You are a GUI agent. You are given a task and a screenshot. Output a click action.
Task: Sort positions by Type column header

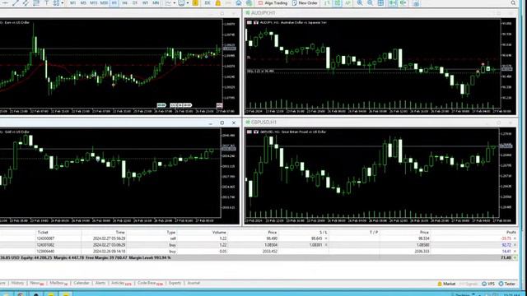click(x=171, y=232)
